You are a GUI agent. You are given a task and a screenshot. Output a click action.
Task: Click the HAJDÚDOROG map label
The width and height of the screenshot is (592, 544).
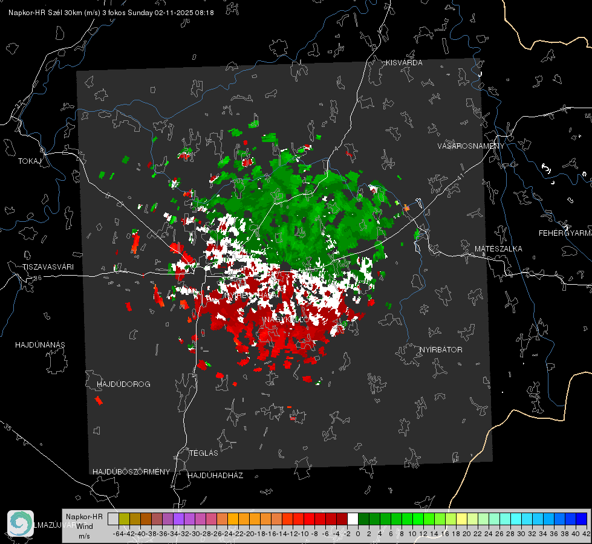point(123,384)
